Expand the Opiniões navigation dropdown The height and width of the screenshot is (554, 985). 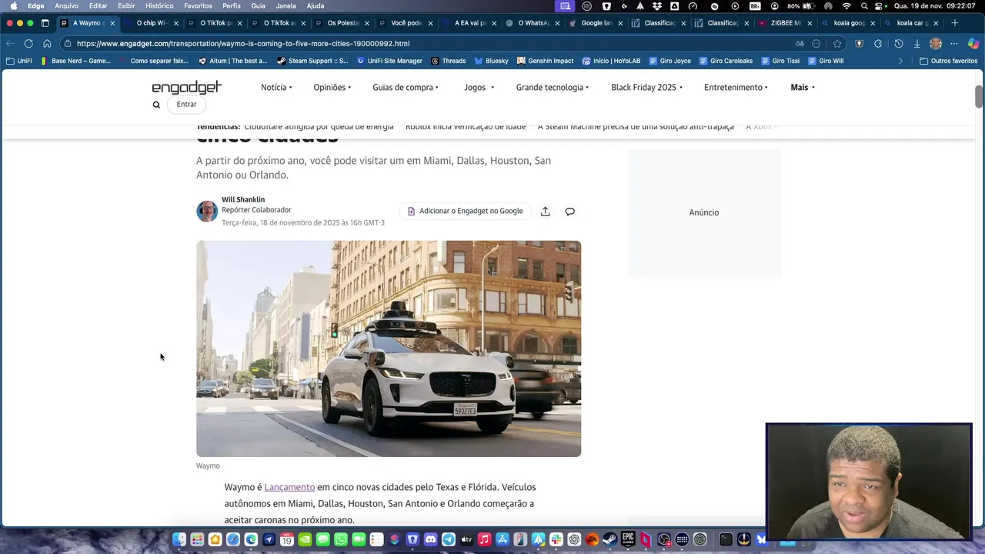tap(332, 88)
